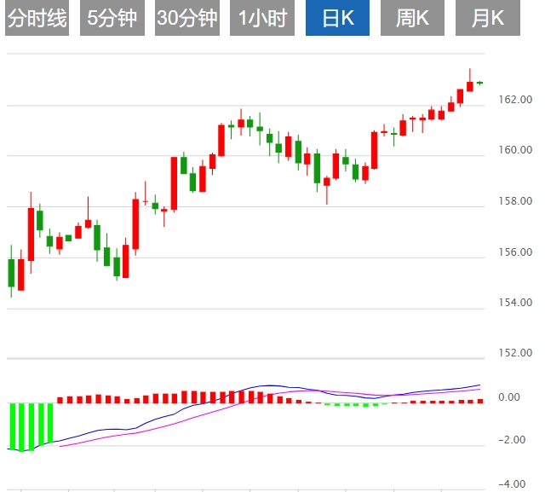Switch to the 分时线 tab
Screen dimensions: 545x492
pyautogui.click(x=37, y=19)
